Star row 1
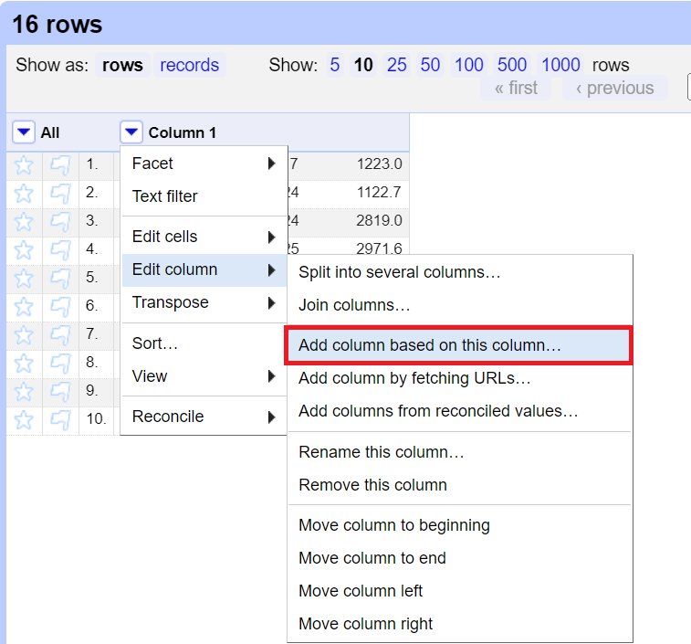The image size is (691, 644). click(24, 165)
